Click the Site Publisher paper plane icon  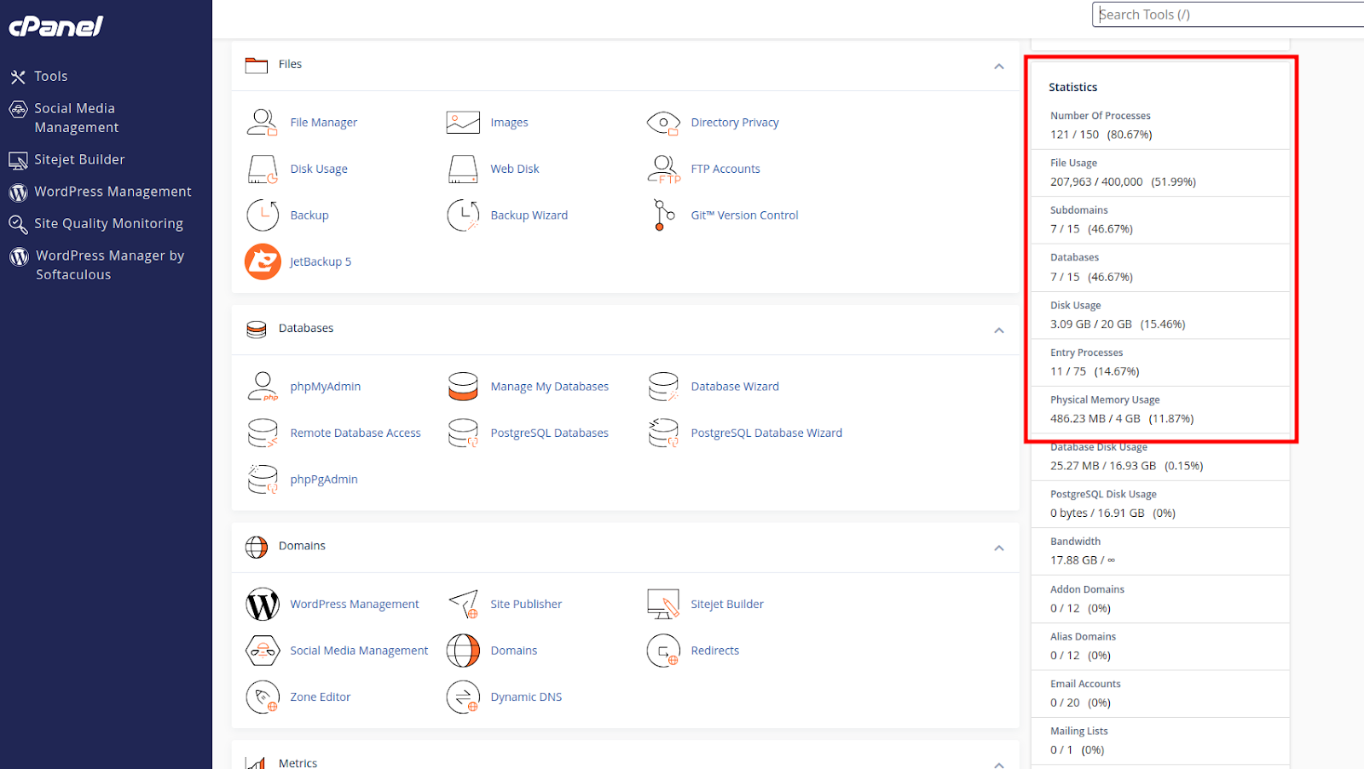point(463,604)
